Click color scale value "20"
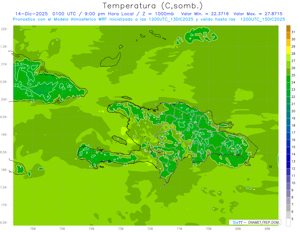This screenshot has width=300, height=232. (293, 111)
